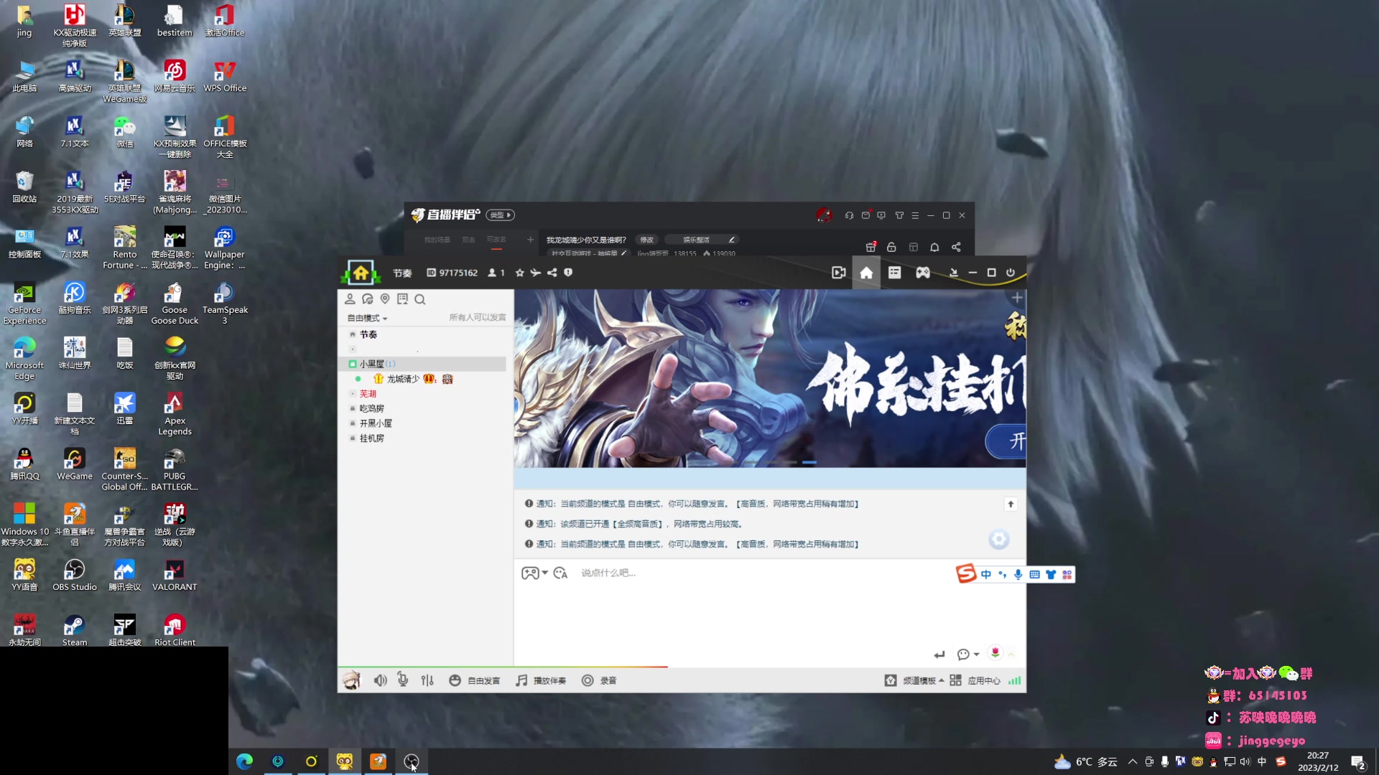Click the network signal bars indicator
The height and width of the screenshot is (775, 1379).
1014,680
